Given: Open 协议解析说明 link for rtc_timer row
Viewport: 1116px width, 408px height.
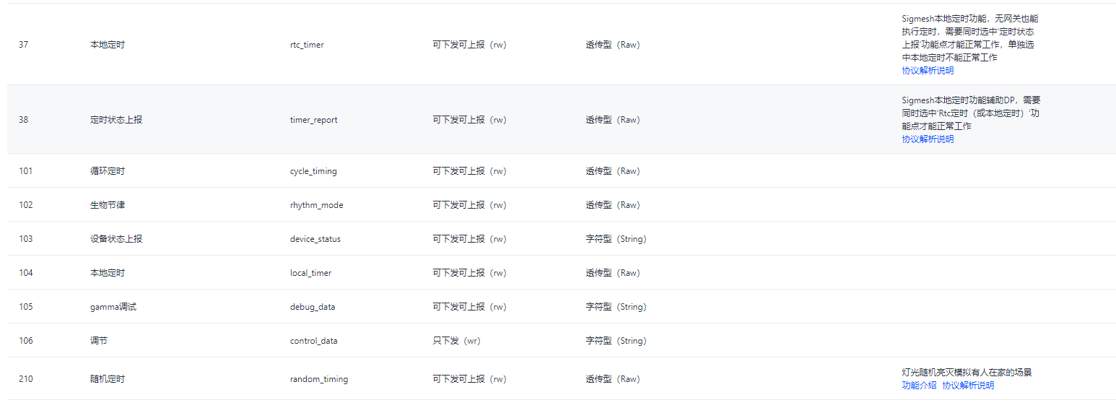Looking at the screenshot, I should [x=928, y=71].
